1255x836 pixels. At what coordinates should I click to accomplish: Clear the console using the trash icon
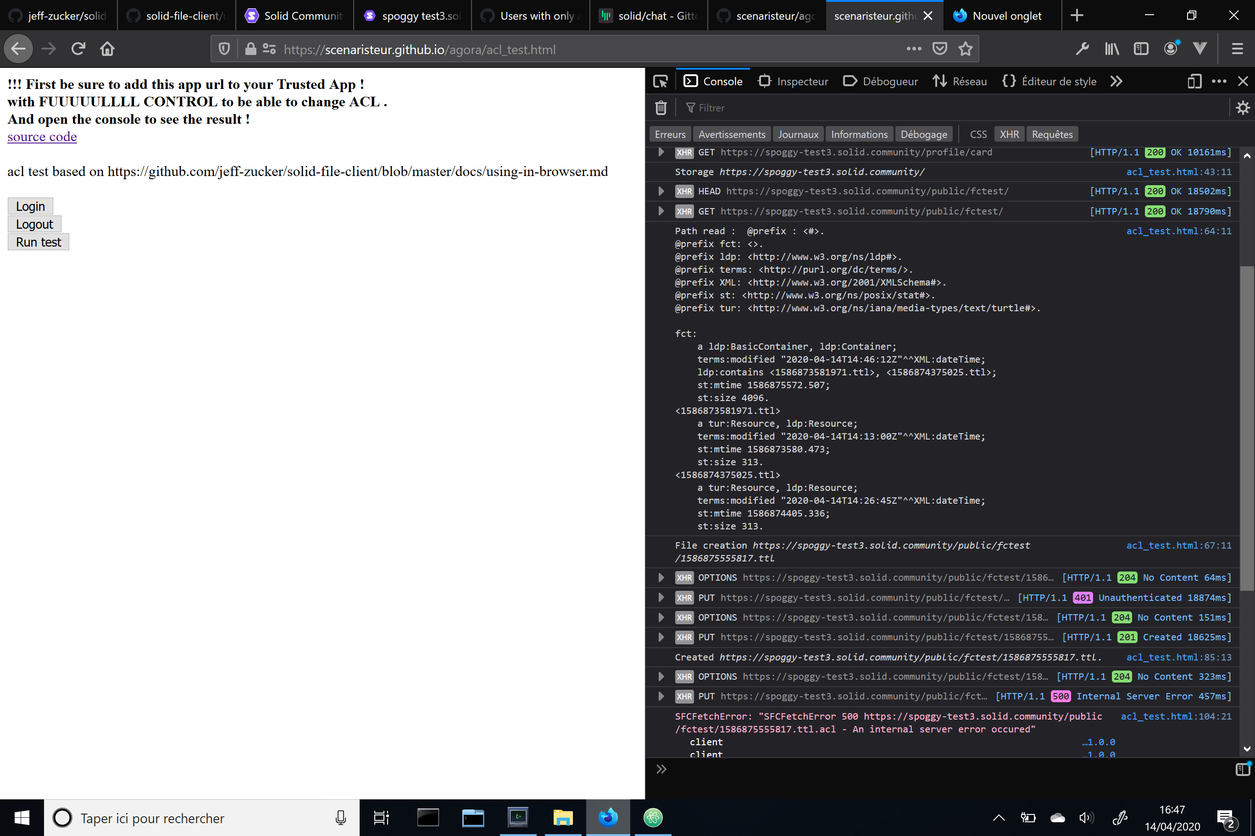pyautogui.click(x=661, y=108)
